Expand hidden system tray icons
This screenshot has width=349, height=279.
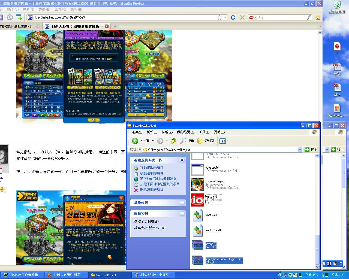[x=280, y=275]
